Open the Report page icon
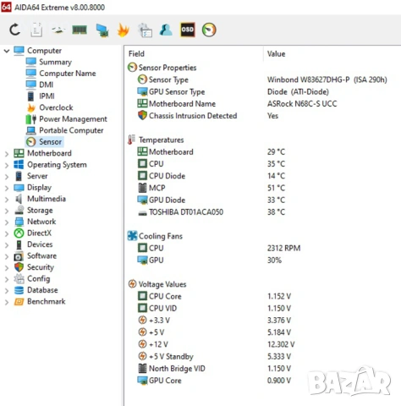 tap(36, 30)
